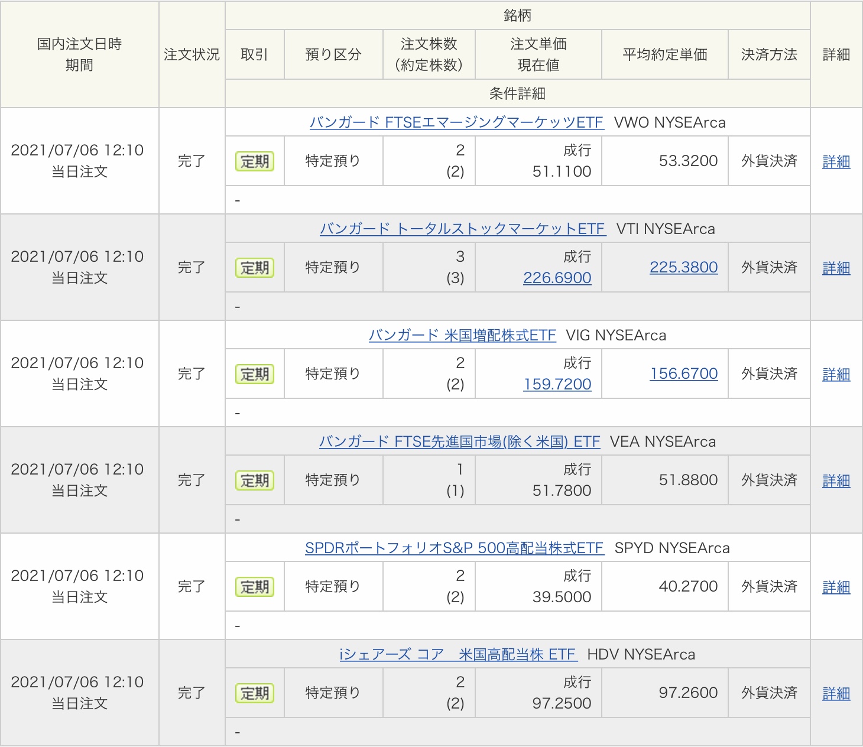
Task: Click the VEA NYSEArca ticker text
Action: (663, 441)
